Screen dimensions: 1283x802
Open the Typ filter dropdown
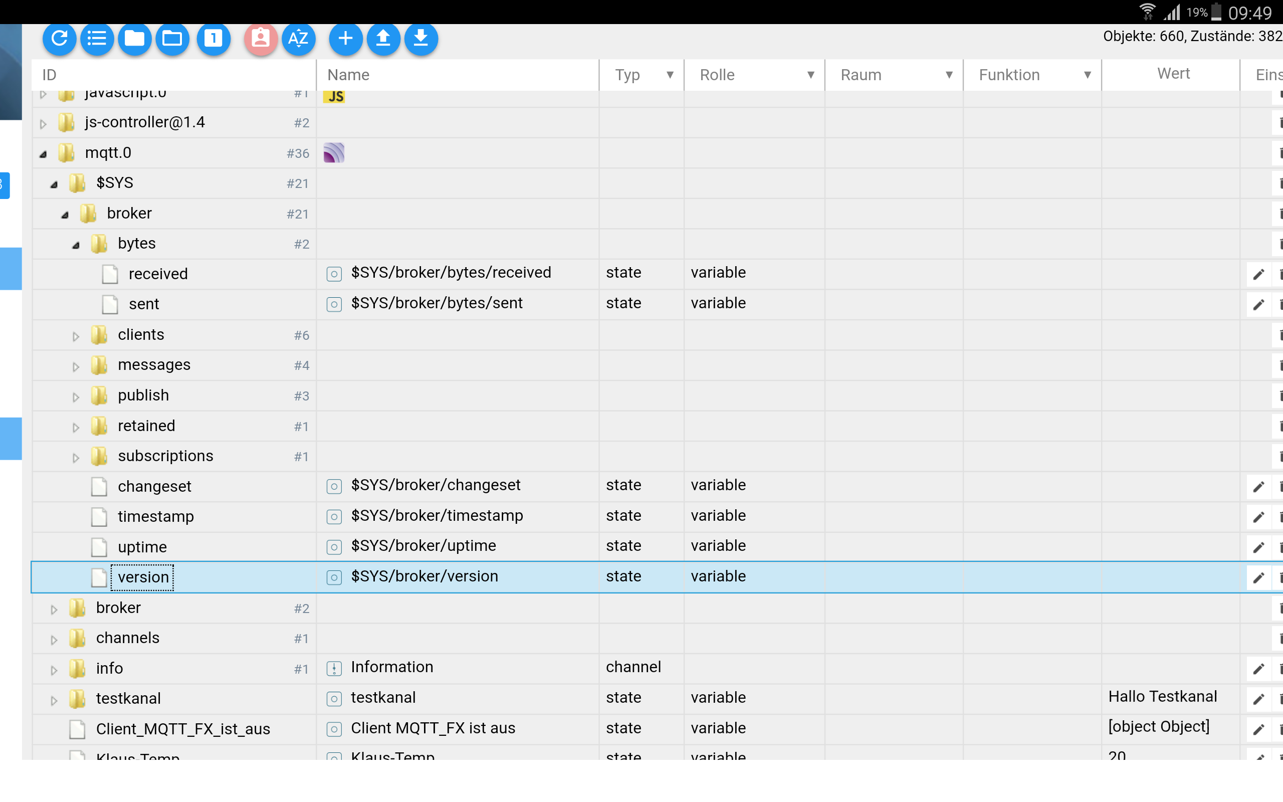click(670, 75)
